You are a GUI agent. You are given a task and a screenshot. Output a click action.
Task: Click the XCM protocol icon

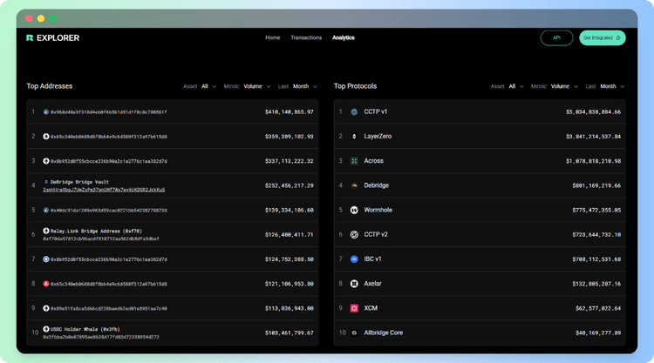354,308
